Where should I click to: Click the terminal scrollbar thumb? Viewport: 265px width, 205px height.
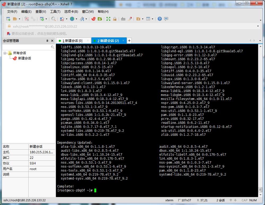tap(260, 190)
